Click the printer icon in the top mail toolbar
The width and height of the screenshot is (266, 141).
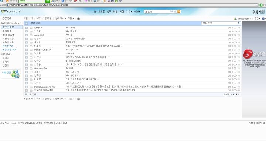[x=78, y=19]
